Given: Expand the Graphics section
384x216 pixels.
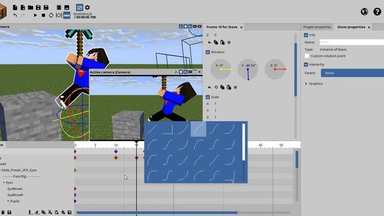Looking at the screenshot, I should click(x=306, y=83).
